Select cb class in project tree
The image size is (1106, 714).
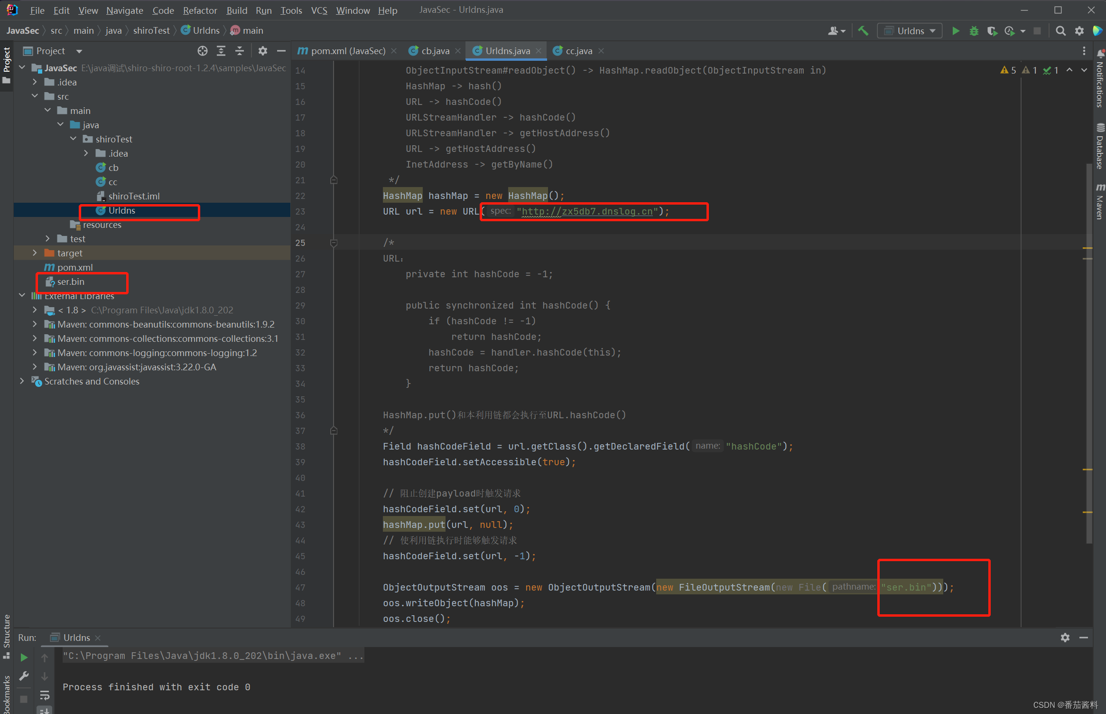pyautogui.click(x=113, y=168)
